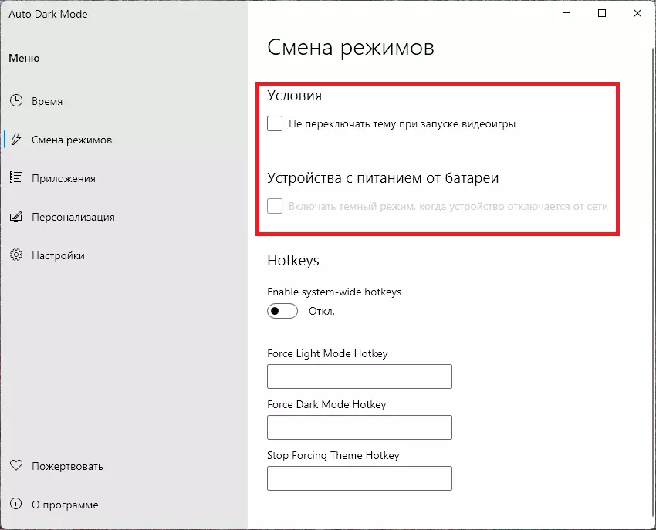Click the Enable system-wide hotkeys label
The image size is (656, 530).
pyautogui.click(x=334, y=292)
